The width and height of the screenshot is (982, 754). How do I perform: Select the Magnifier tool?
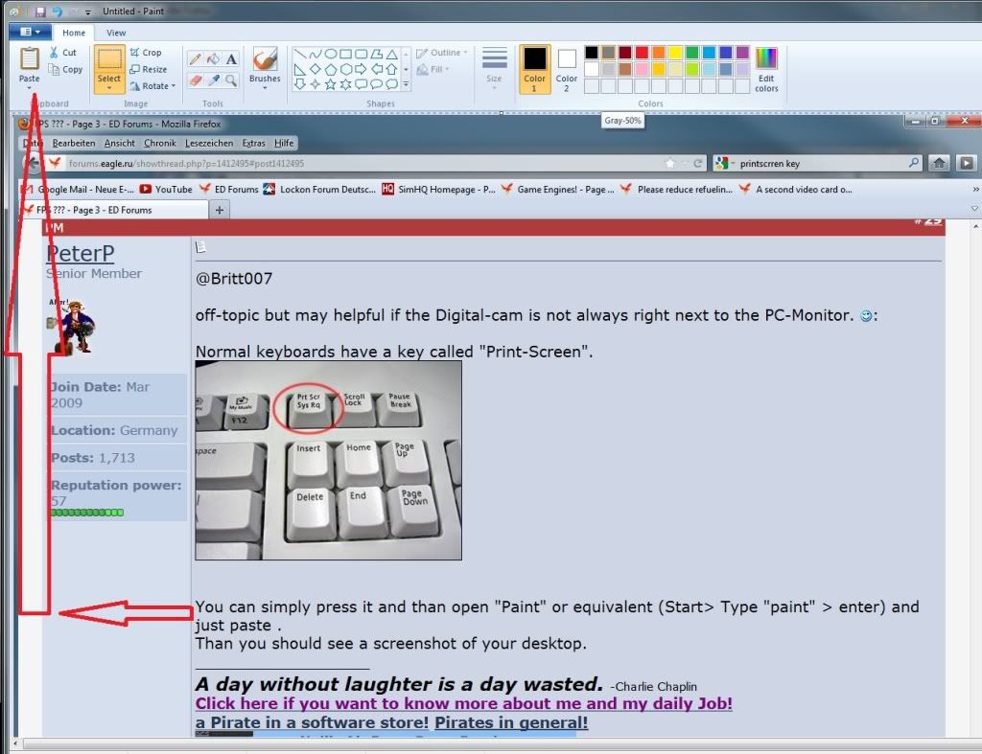coord(230,79)
